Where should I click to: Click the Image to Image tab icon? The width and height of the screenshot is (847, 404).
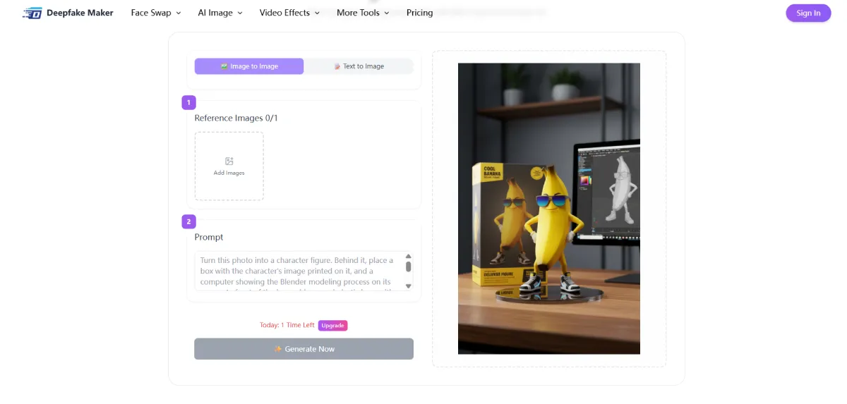(224, 66)
